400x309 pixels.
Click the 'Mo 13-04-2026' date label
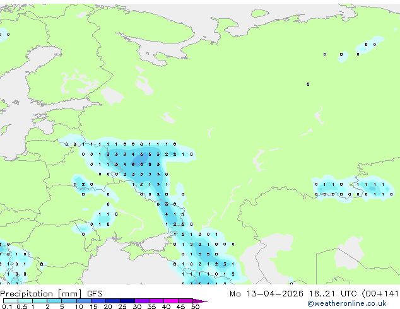(x=266, y=294)
